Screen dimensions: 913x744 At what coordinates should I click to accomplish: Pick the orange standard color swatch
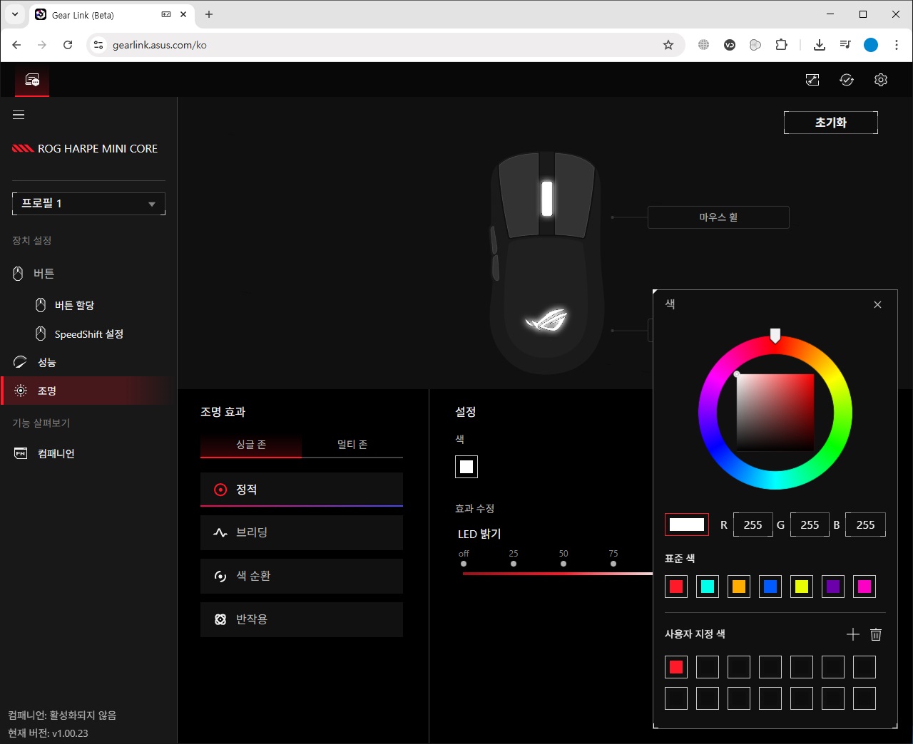pyautogui.click(x=739, y=587)
